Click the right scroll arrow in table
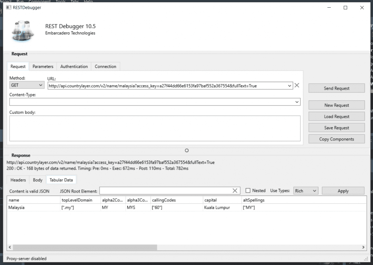 pyautogui.click(x=363, y=247)
